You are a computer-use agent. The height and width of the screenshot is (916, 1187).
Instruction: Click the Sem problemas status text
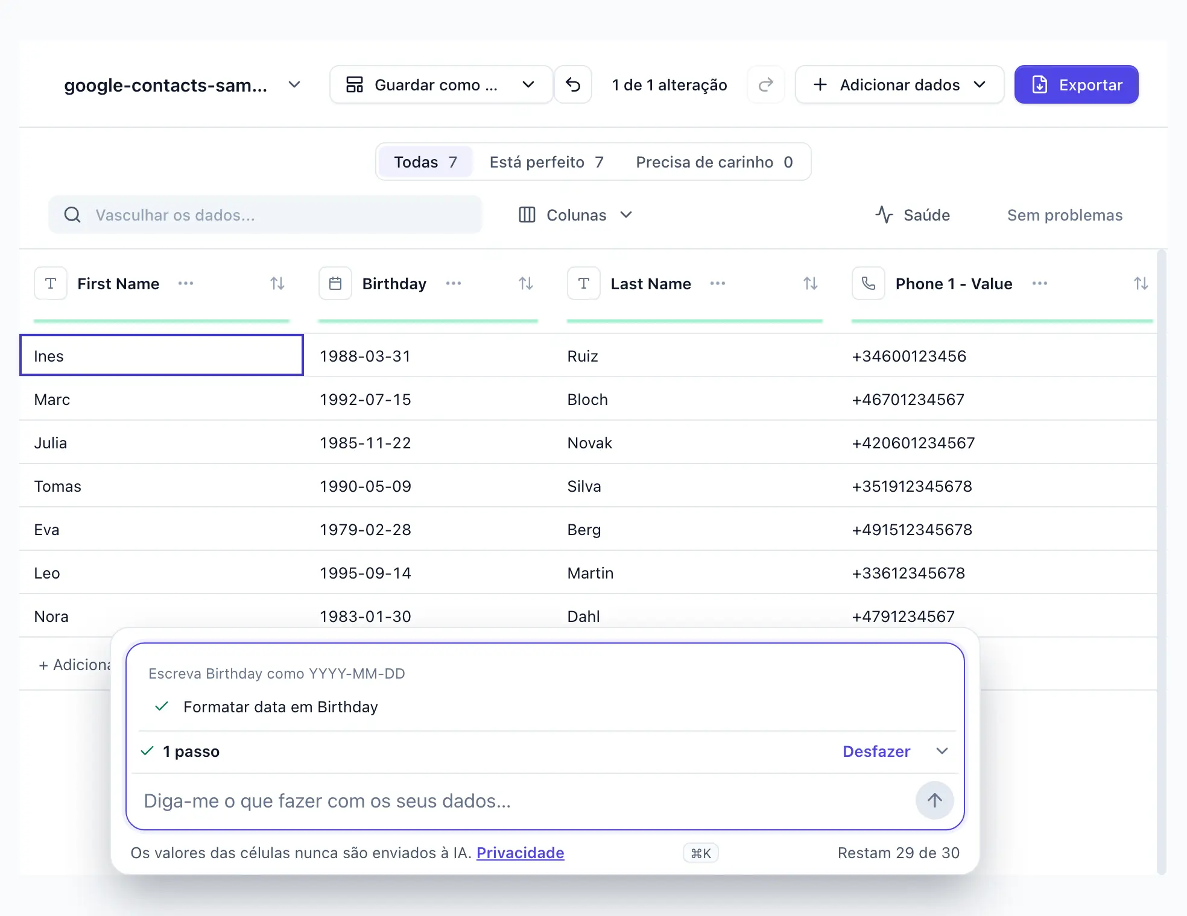pos(1065,215)
